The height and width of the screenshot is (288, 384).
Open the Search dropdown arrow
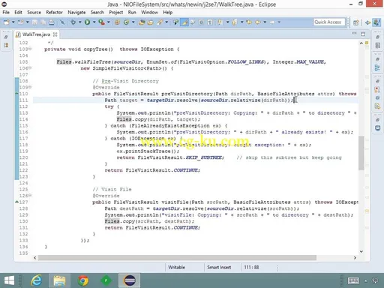point(166,22)
